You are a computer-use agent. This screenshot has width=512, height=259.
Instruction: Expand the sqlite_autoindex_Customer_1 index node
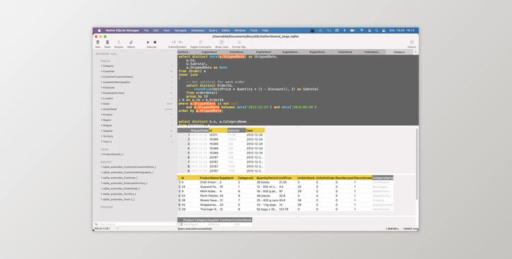pyautogui.click(x=102, y=178)
